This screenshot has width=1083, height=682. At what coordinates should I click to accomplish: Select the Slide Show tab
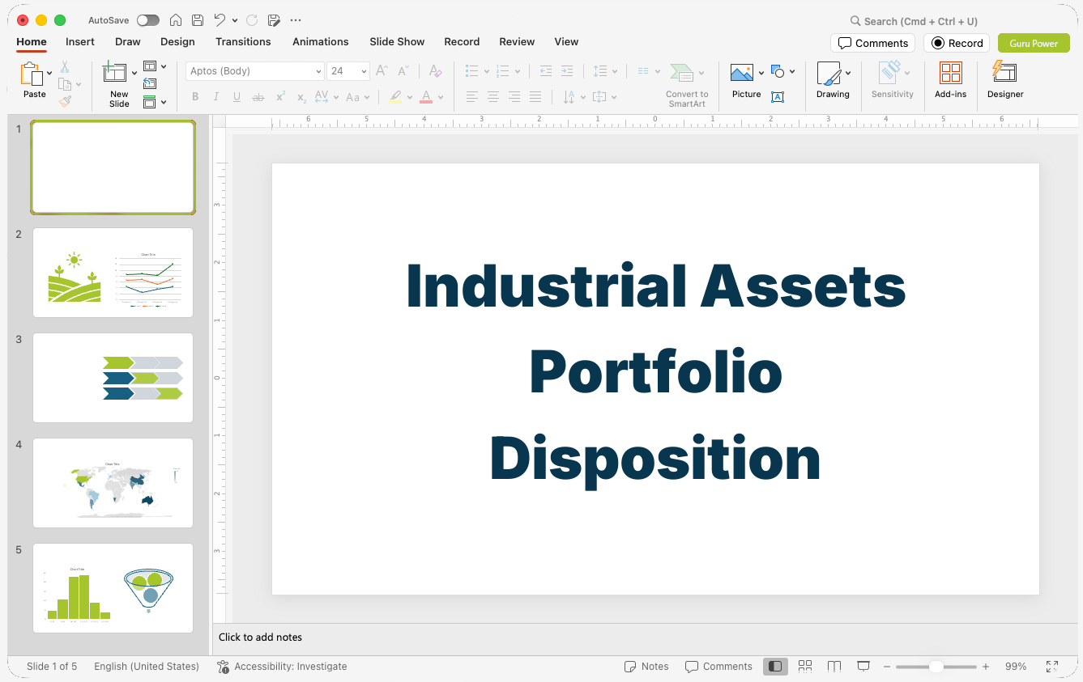(x=397, y=42)
